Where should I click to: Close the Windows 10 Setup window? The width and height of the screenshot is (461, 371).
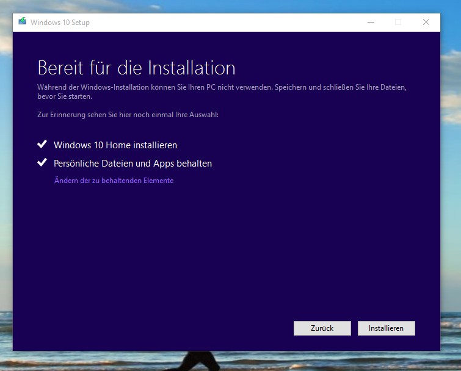426,22
